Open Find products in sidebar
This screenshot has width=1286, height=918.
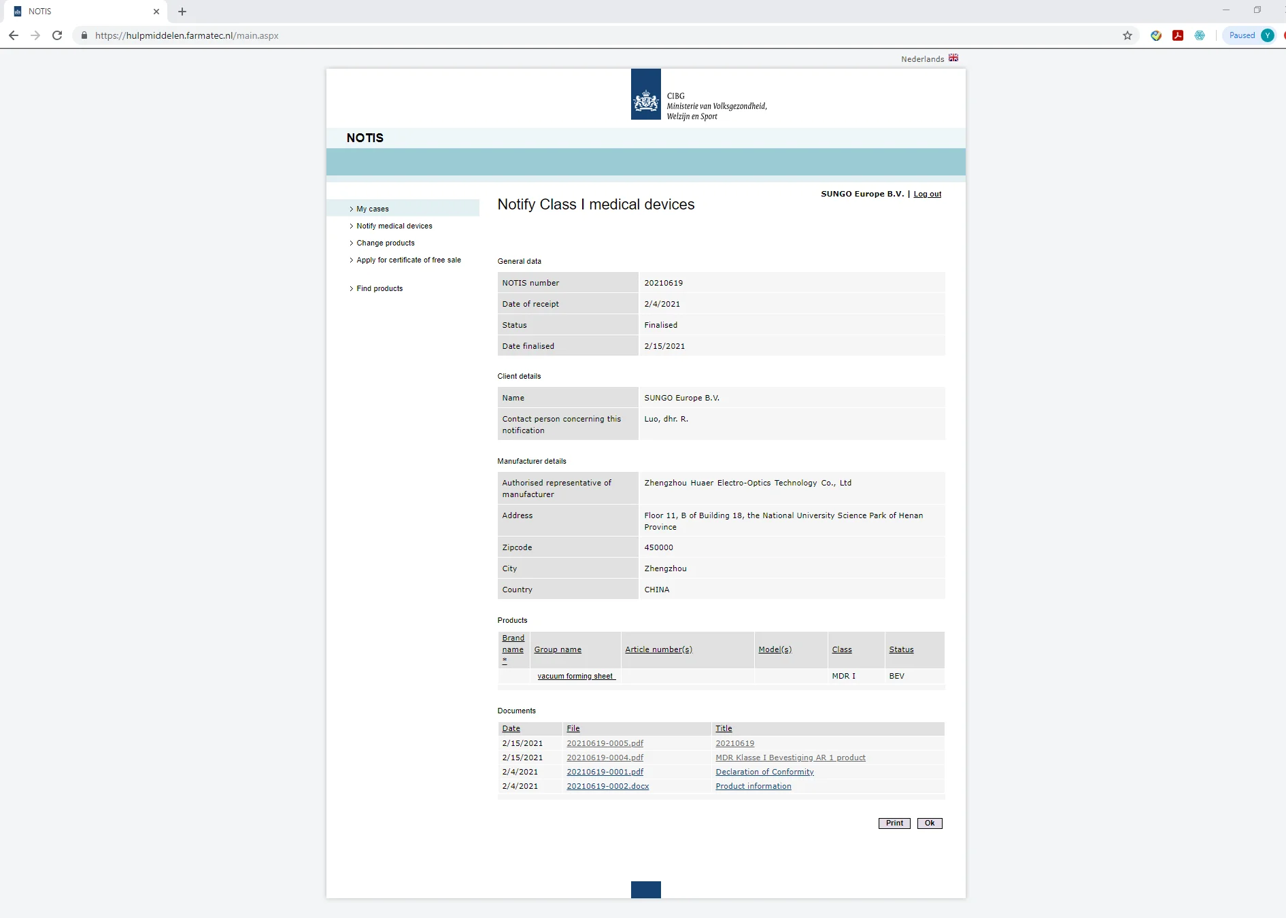[x=379, y=288]
